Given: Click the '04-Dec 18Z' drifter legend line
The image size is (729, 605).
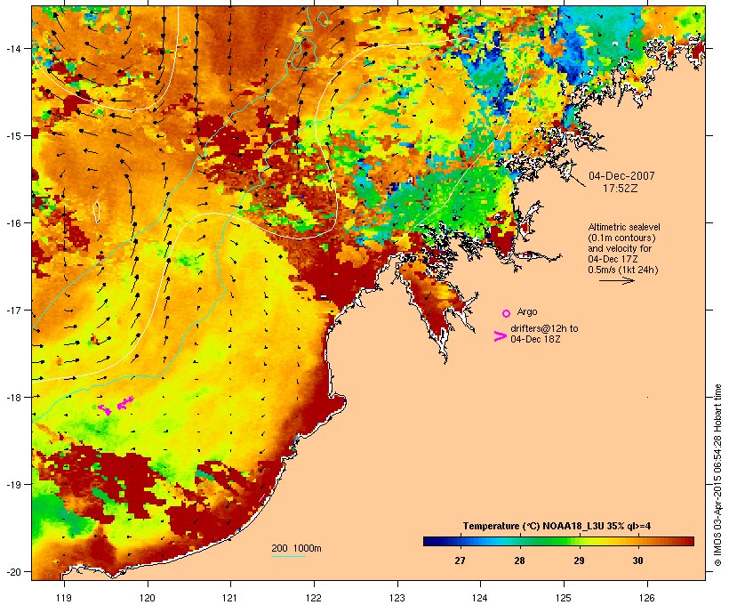Looking at the screenshot, I should pos(535,339).
